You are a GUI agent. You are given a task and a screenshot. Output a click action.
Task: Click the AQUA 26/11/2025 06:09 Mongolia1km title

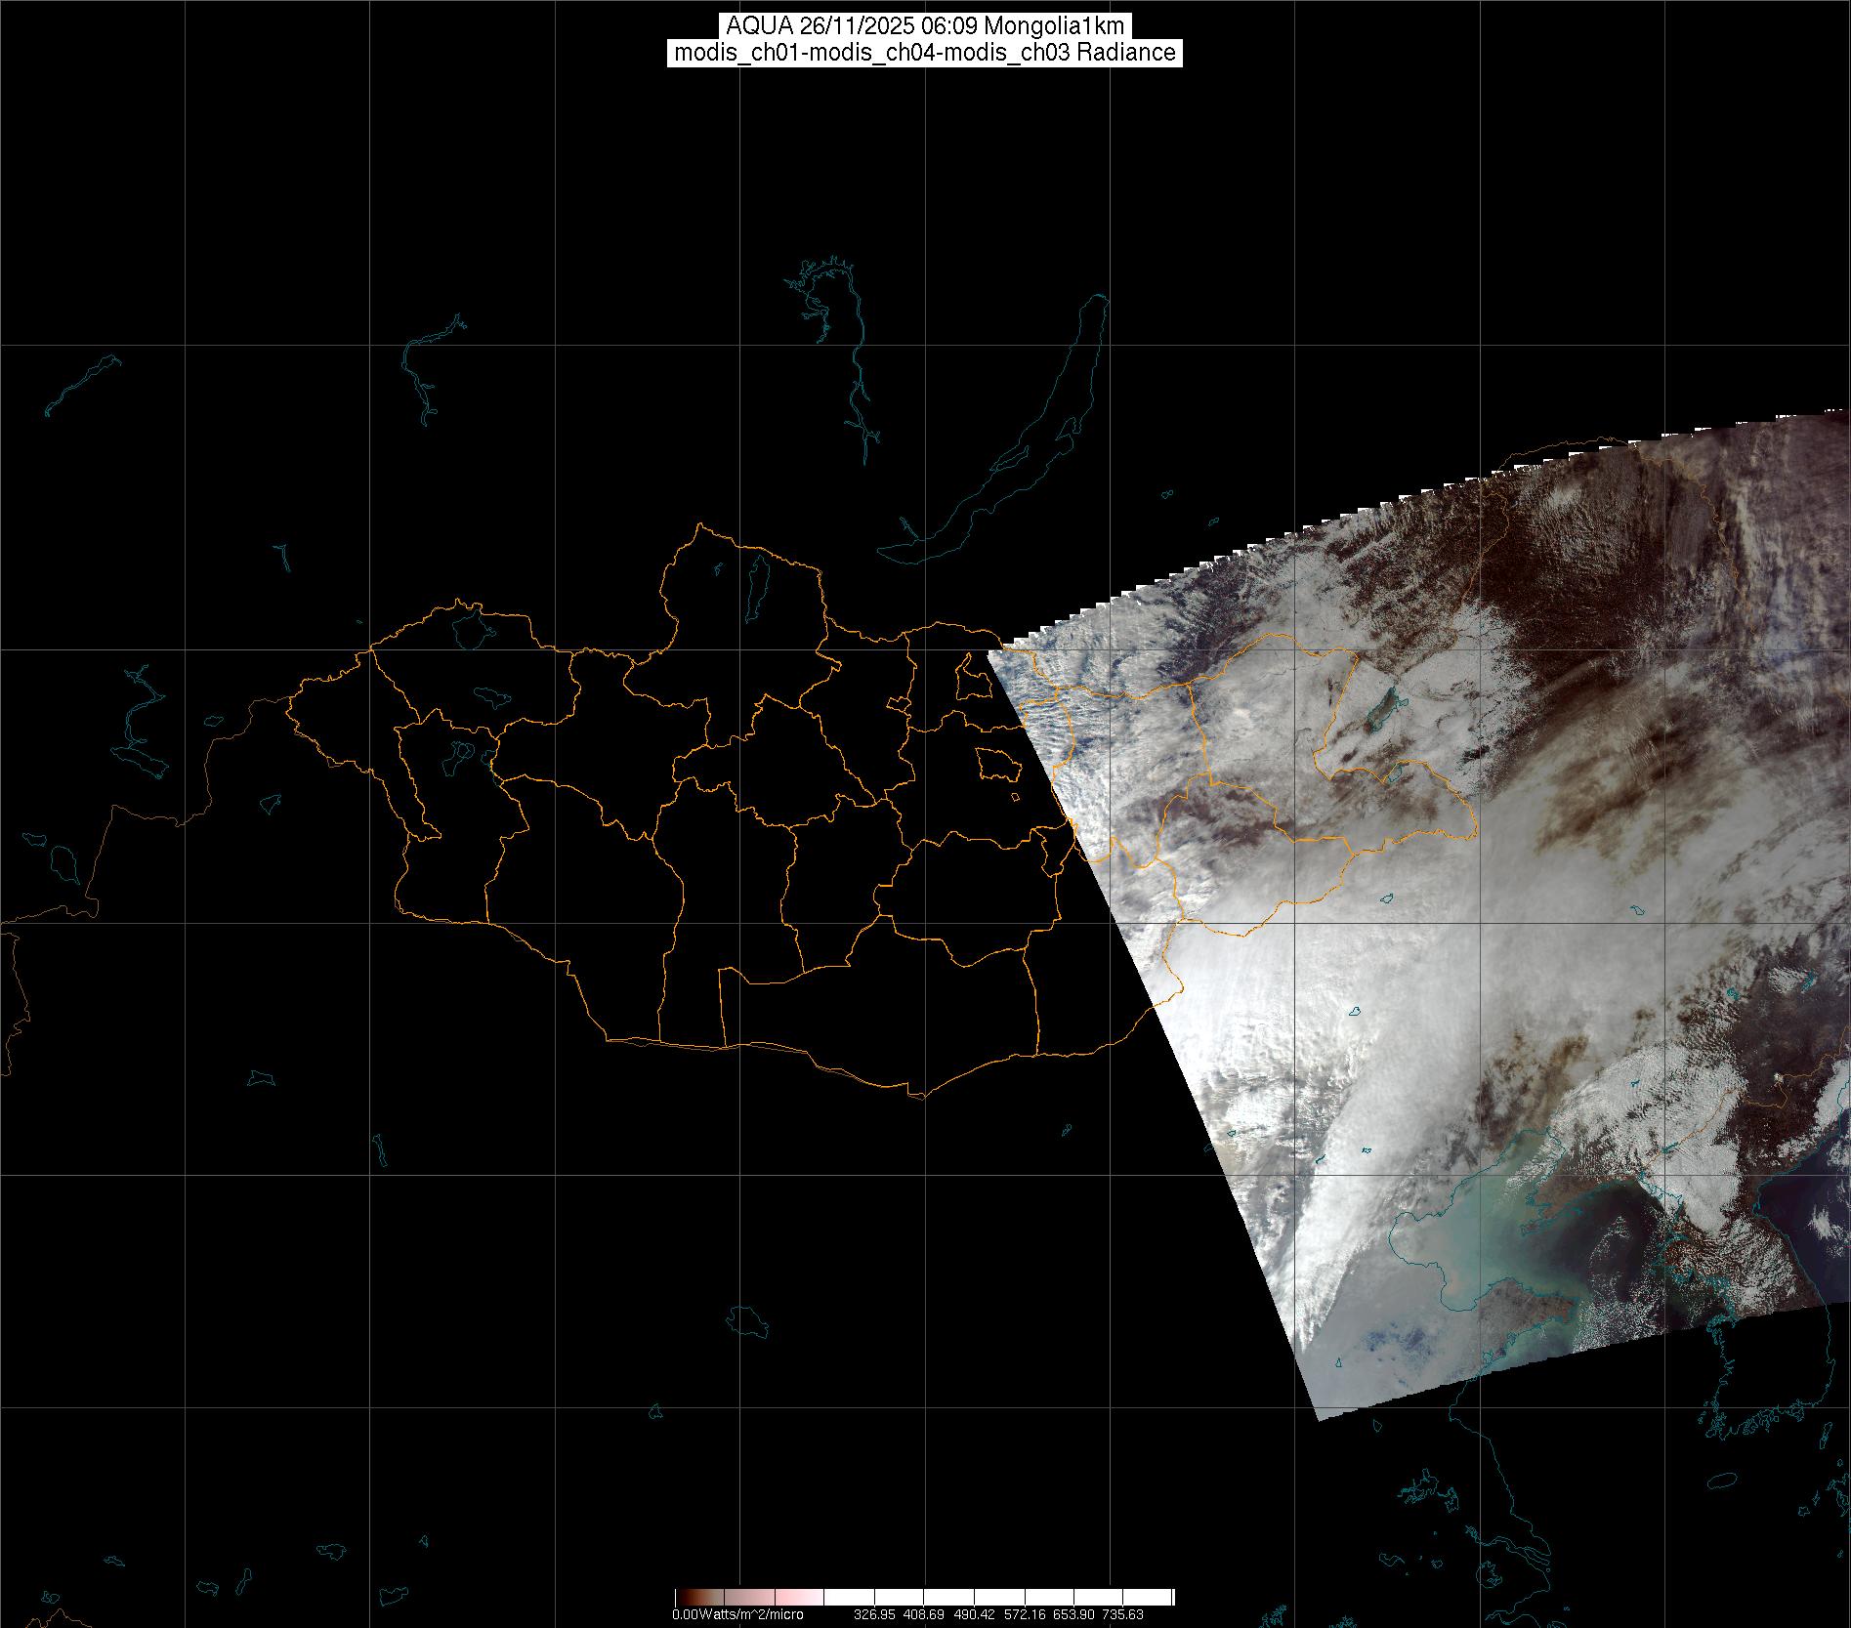pyautogui.click(x=925, y=25)
